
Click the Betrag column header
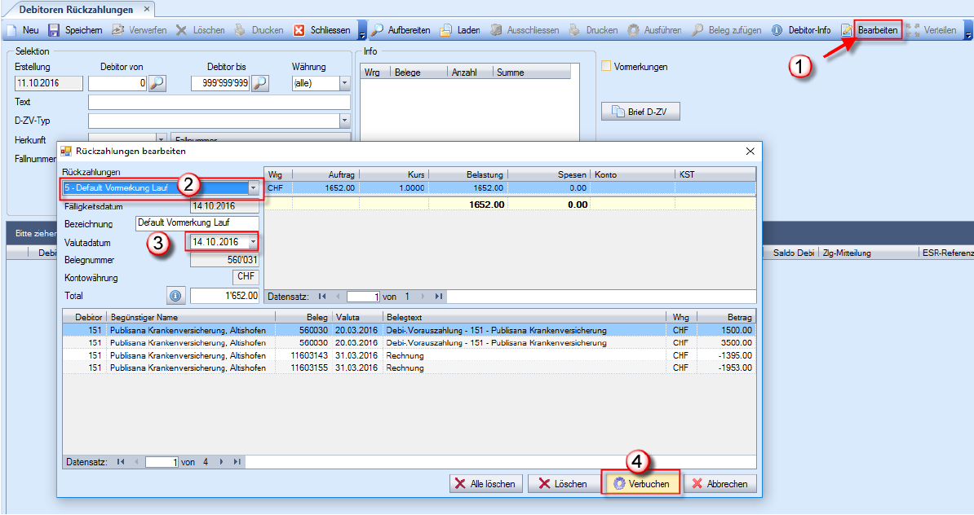pyautogui.click(x=726, y=317)
